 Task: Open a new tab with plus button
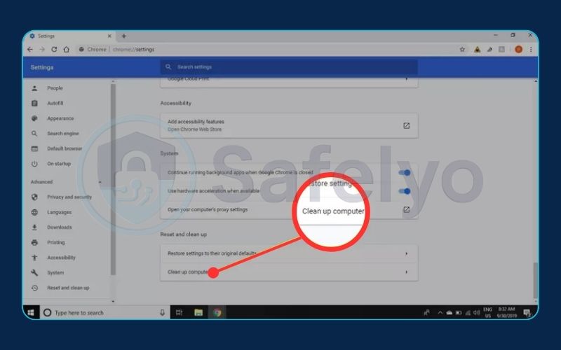pyautogui.click(x=124, y=36)
